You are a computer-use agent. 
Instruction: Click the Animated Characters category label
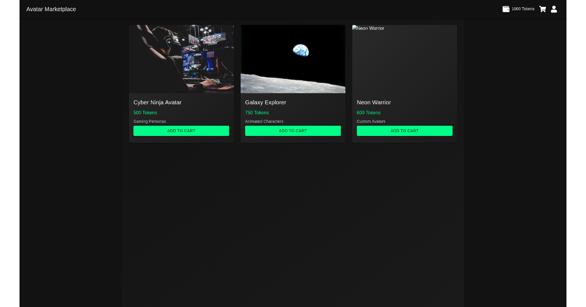pyautogui.click(x=264, y=121)
